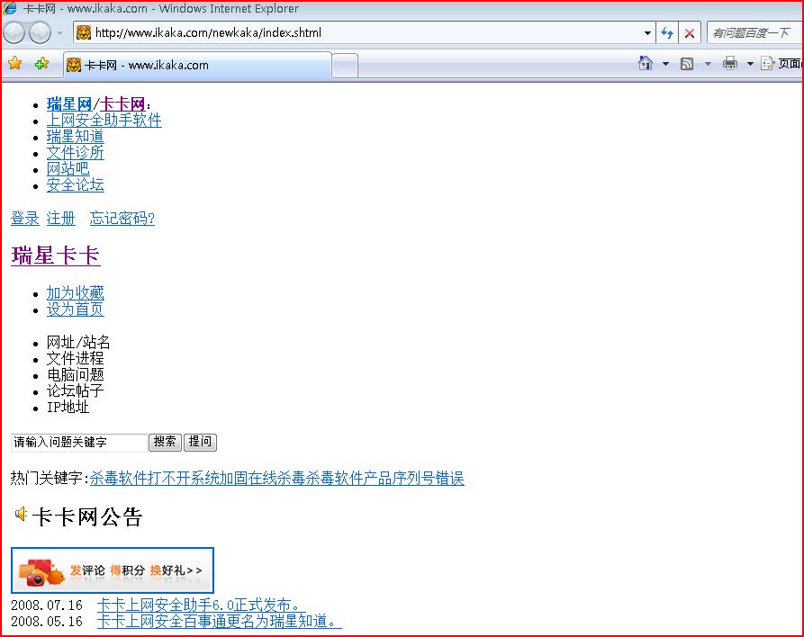
Task: Open the 文件诊所 link
Action: tap(76, 153)
